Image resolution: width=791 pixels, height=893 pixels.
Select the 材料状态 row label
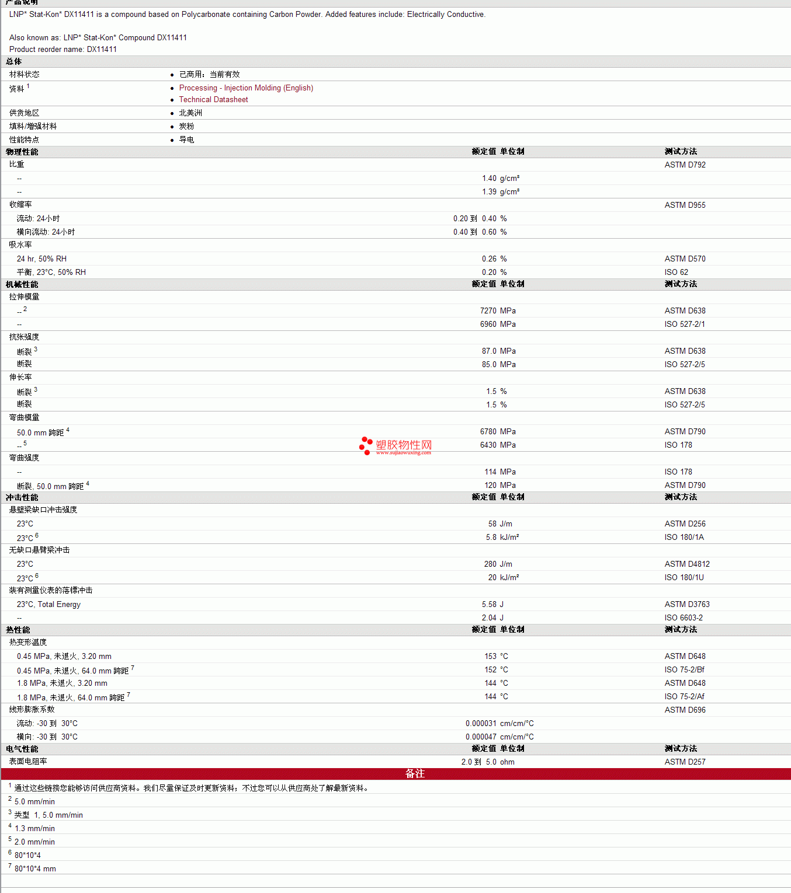tap(25, 75)
